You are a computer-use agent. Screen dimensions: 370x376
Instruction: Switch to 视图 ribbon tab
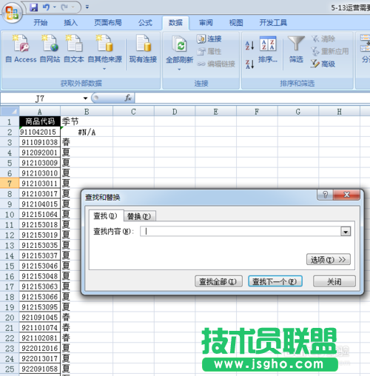(x=236, y=23)
